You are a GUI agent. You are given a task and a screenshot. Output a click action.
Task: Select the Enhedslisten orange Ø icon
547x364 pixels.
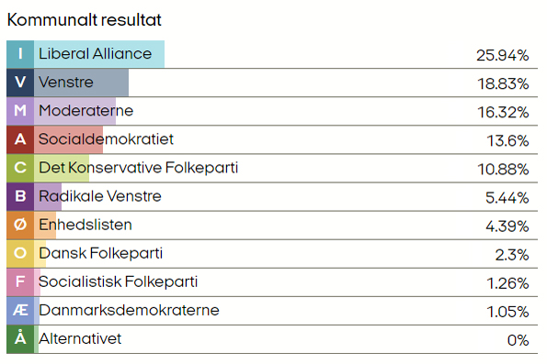[x=20, y=226]
